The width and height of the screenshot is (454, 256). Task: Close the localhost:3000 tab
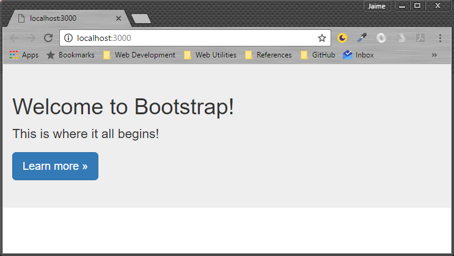tap(119, 18)
